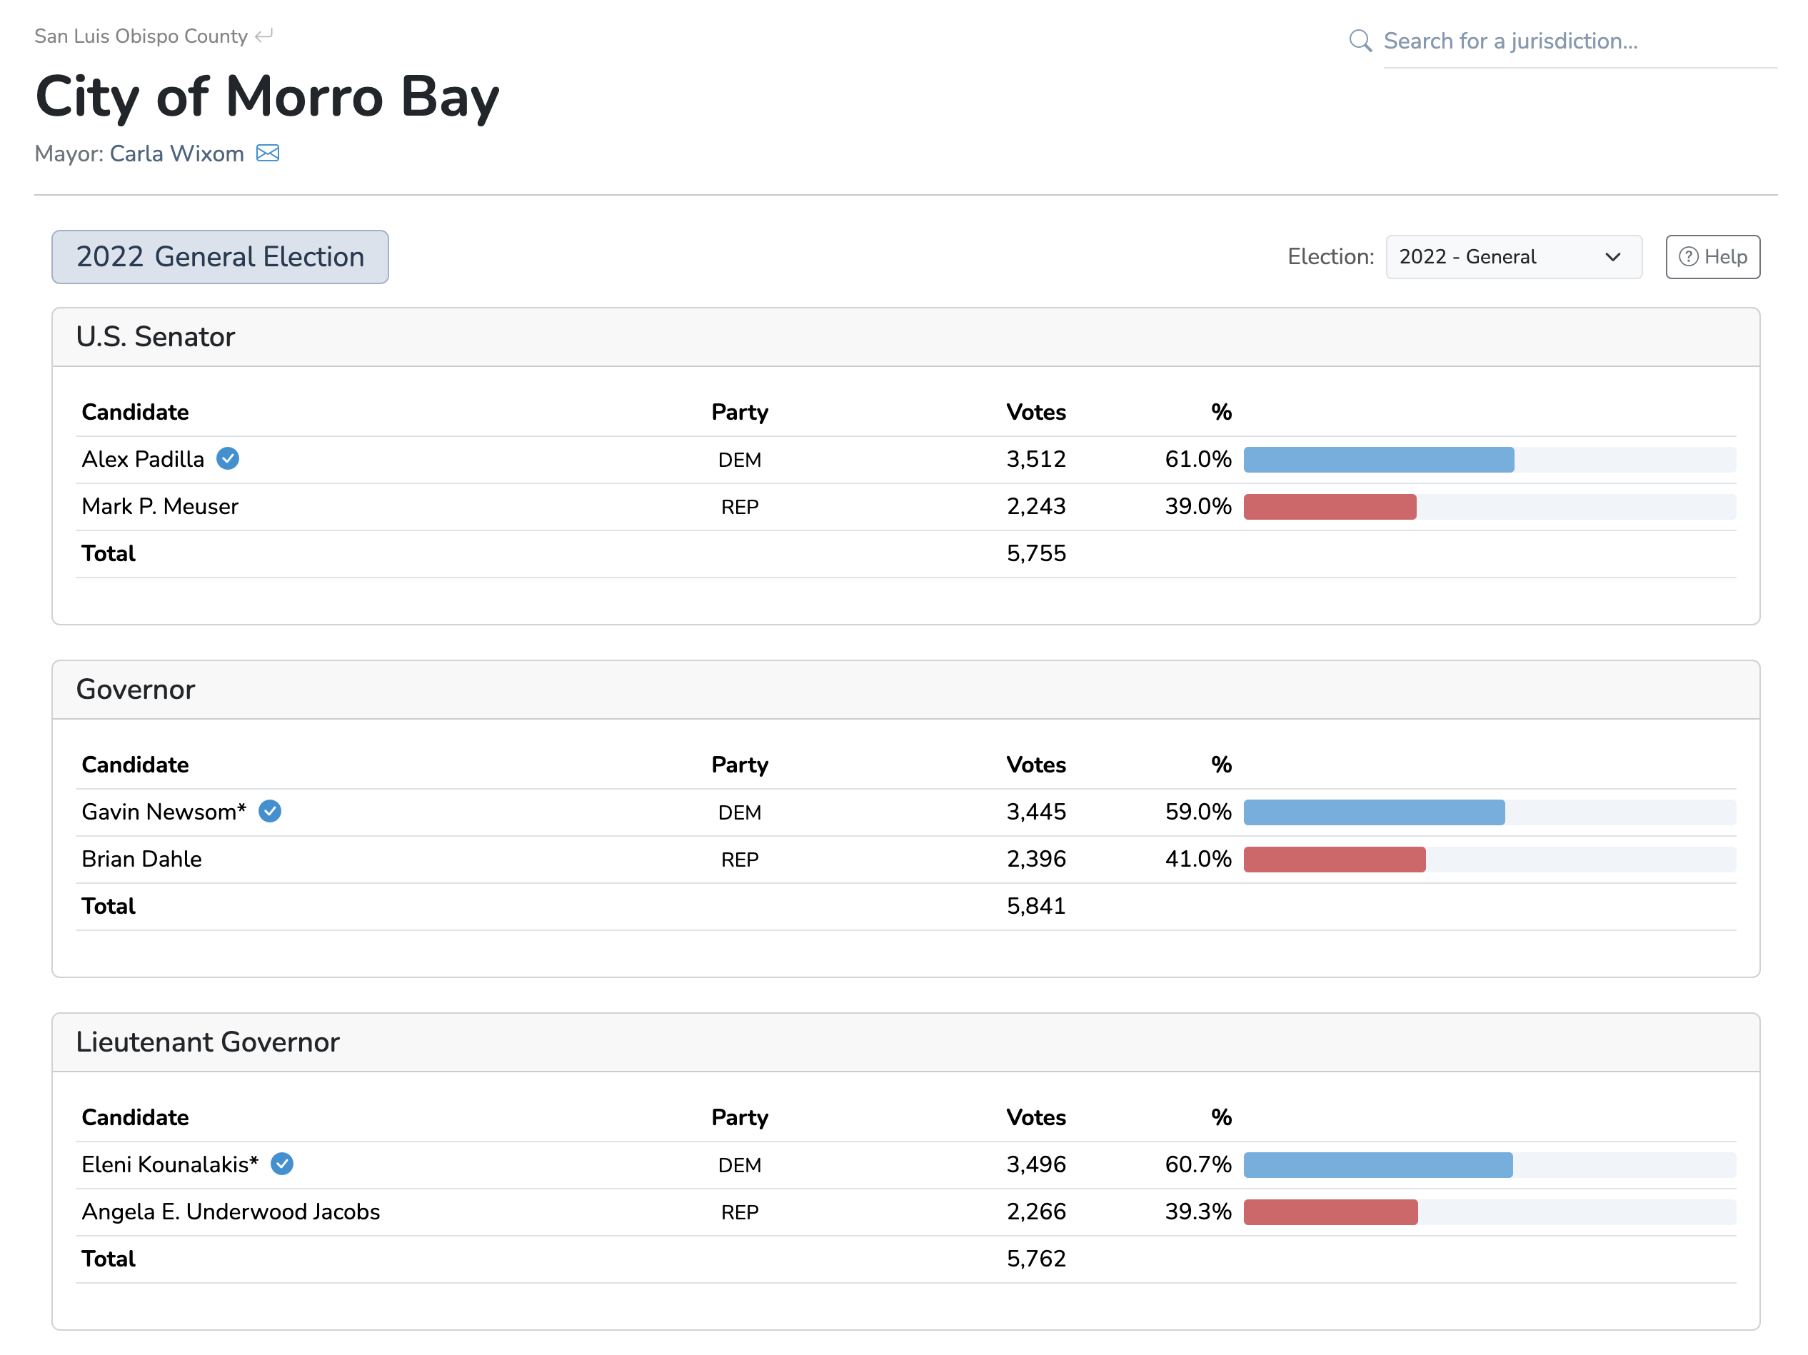Go back to San Luis Obispo County

click(x=141, y=36)
